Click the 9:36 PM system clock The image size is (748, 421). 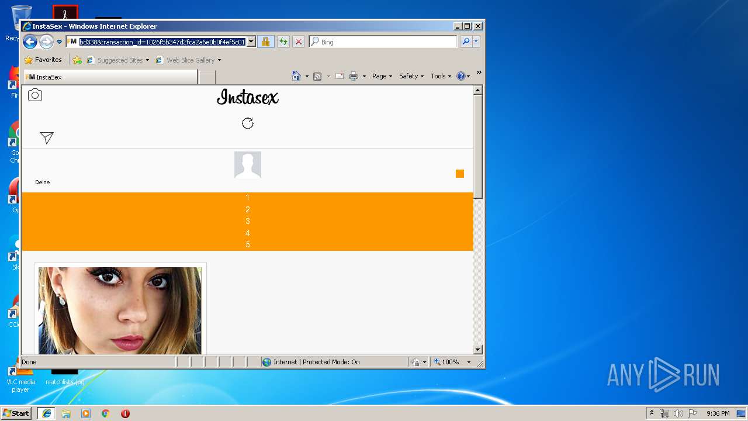pos(718,413)
